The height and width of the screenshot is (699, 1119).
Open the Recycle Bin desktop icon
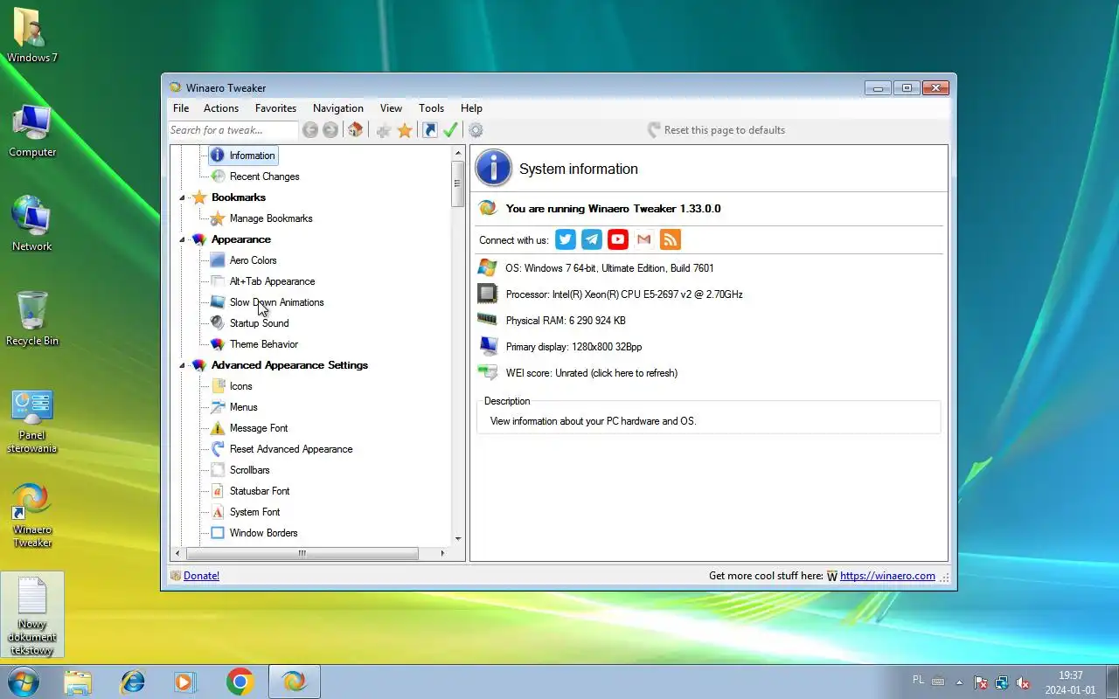[x=32, y=318]
